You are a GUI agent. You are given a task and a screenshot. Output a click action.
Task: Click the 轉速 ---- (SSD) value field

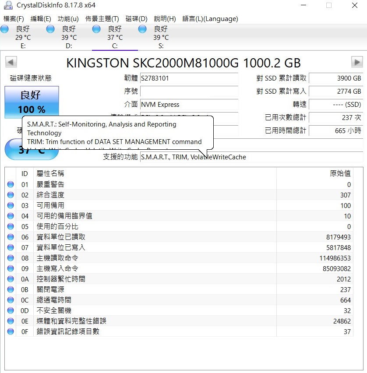point(337,104)
